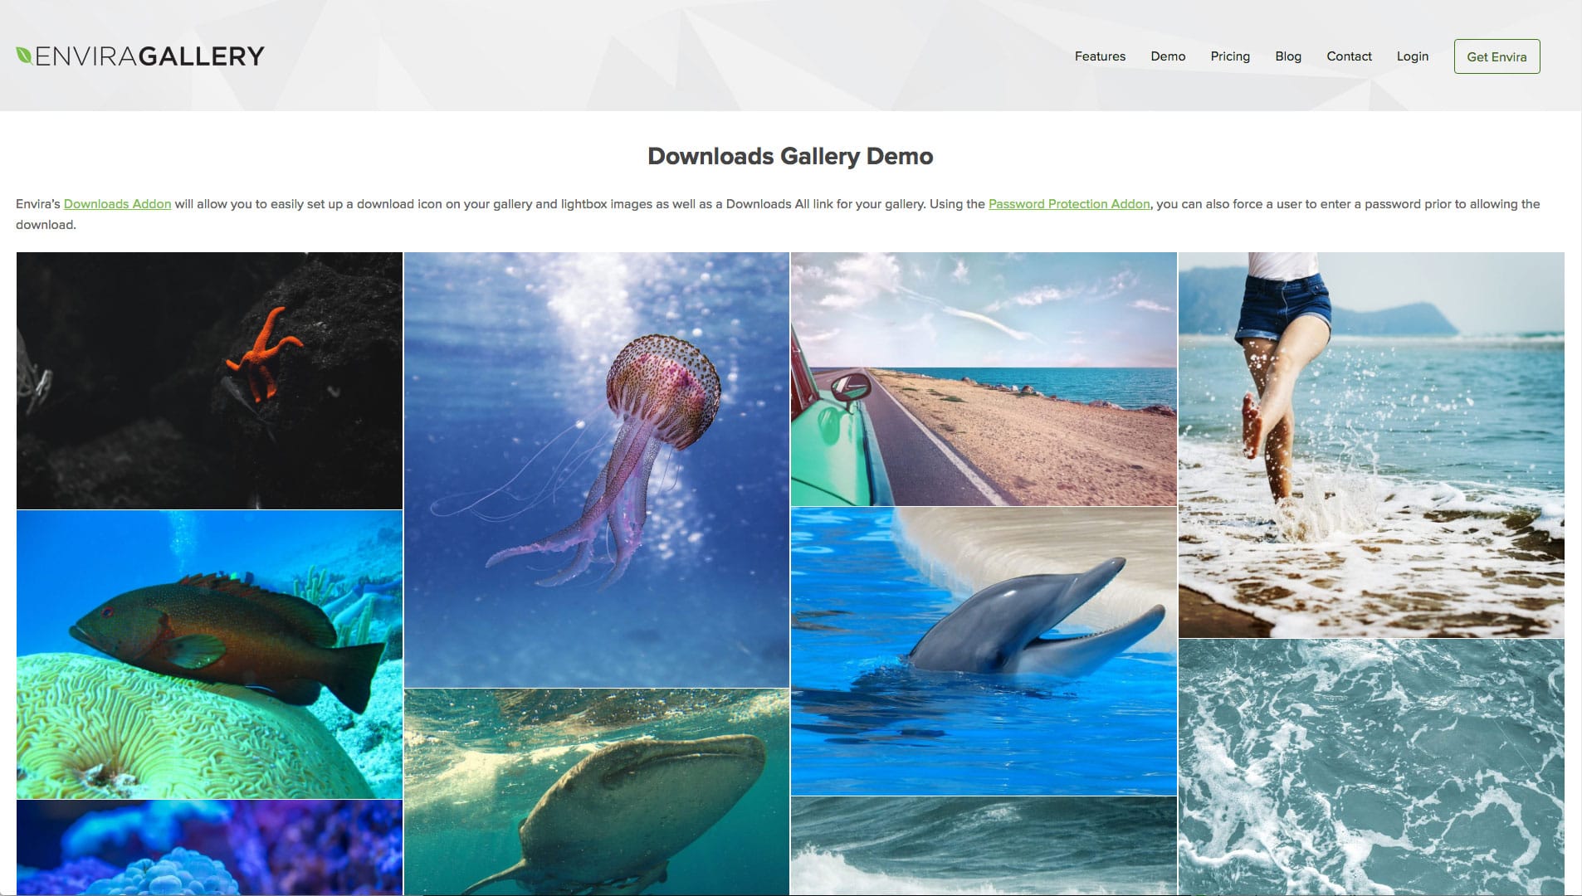The width and height of the screenshot is (1582, 896).
Task: Open the Features menu item
Action: point(1100,56)
